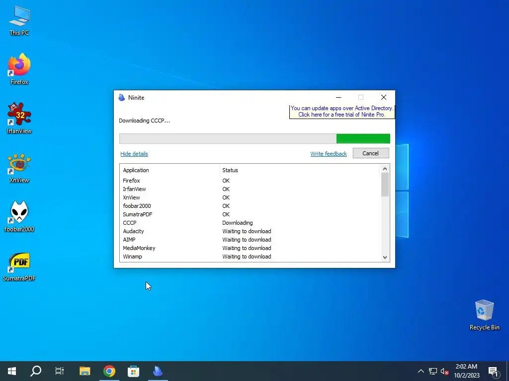Show hidden system tray icons

coord(421,371)
